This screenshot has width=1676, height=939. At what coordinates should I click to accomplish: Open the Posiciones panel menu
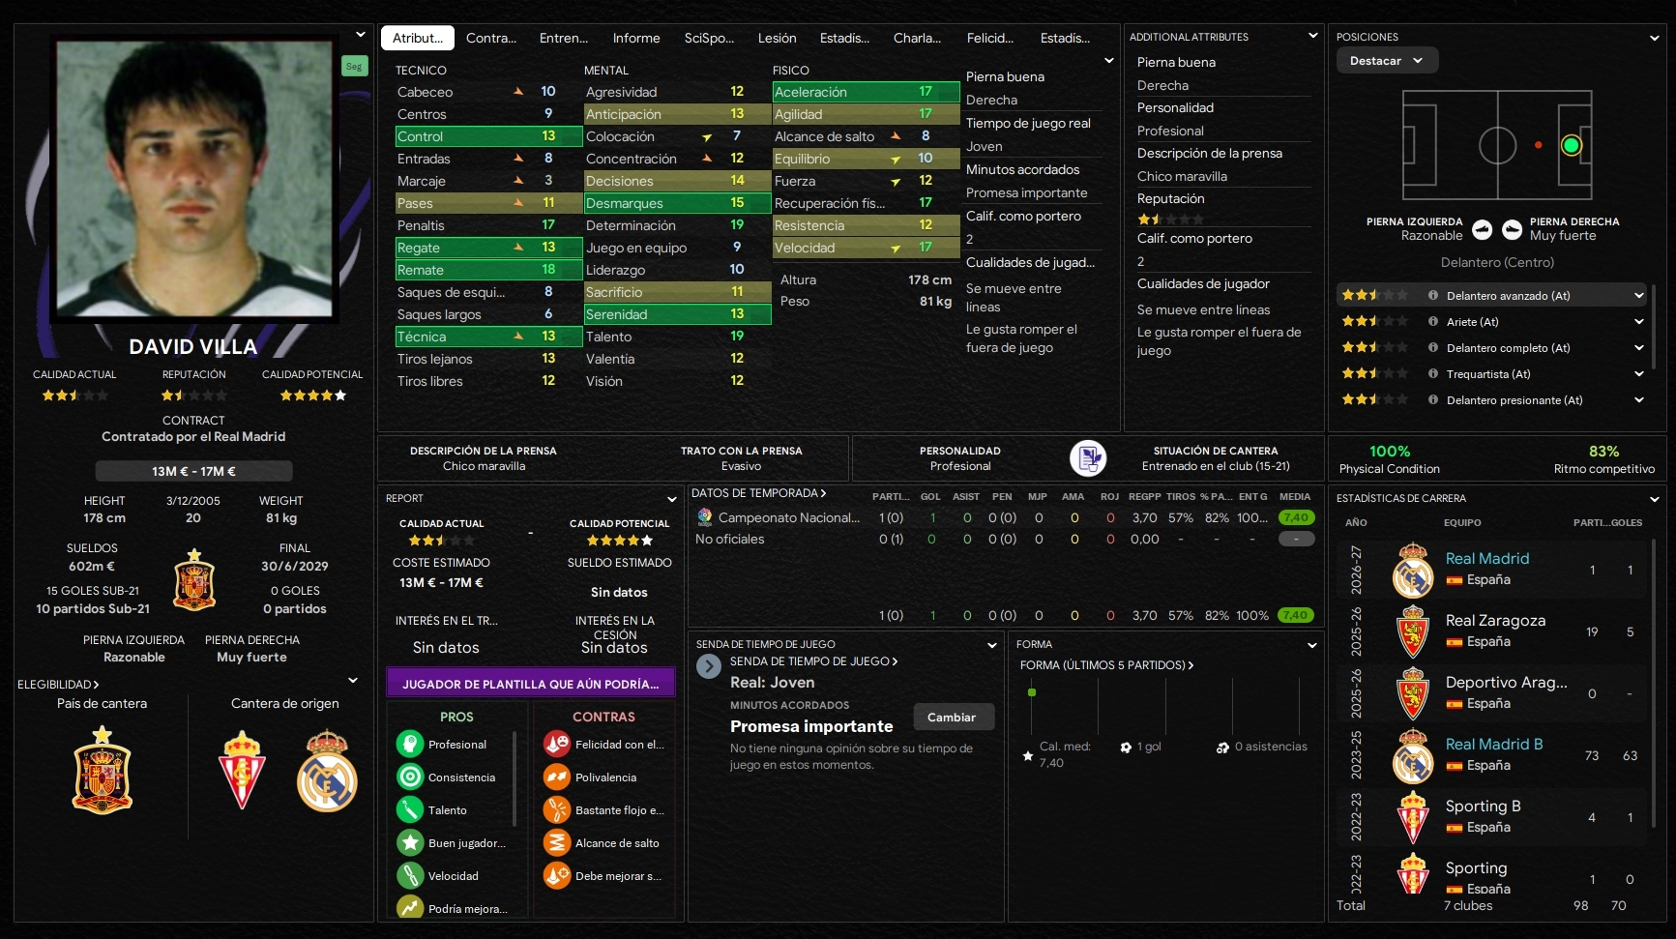tap(1655, 38)
